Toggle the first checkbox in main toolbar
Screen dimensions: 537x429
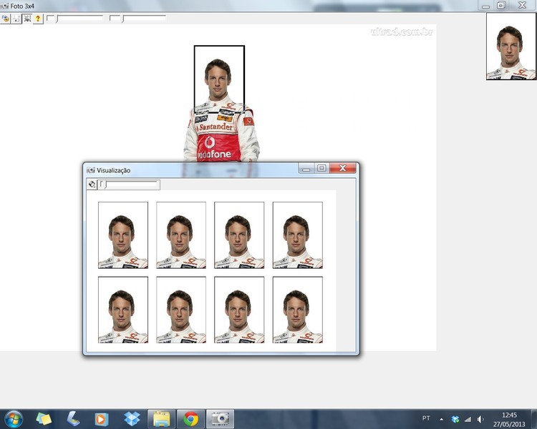(49, 19)
